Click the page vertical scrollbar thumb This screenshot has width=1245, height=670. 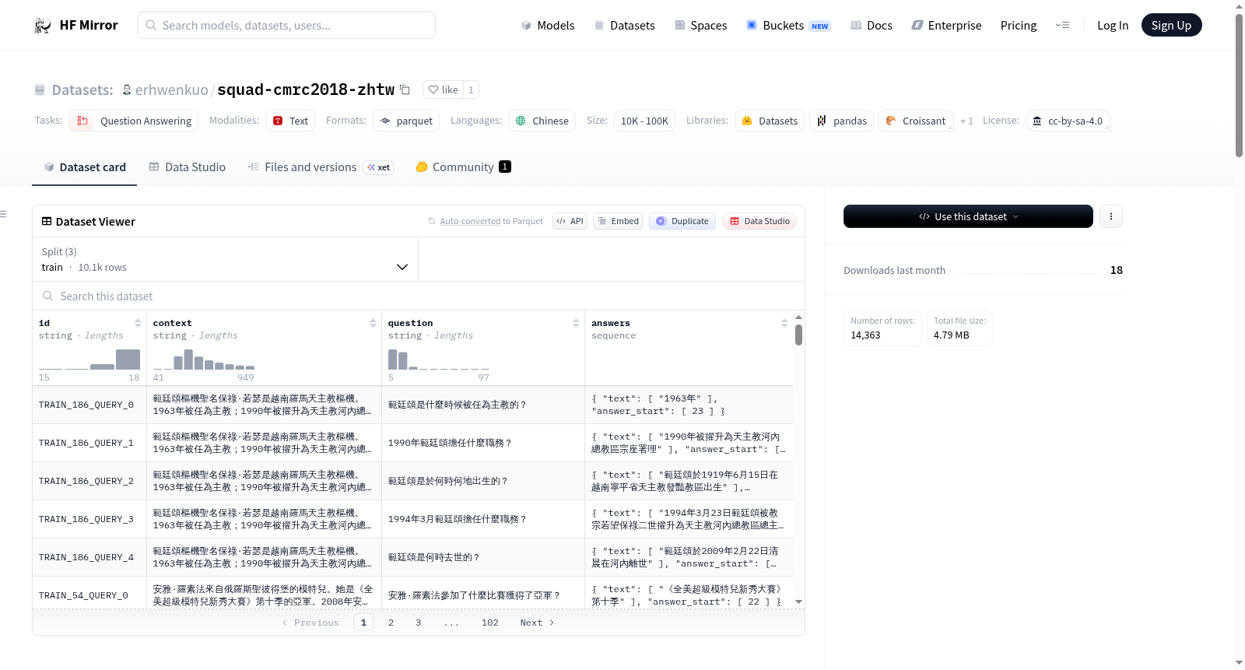pos(1239,86)
